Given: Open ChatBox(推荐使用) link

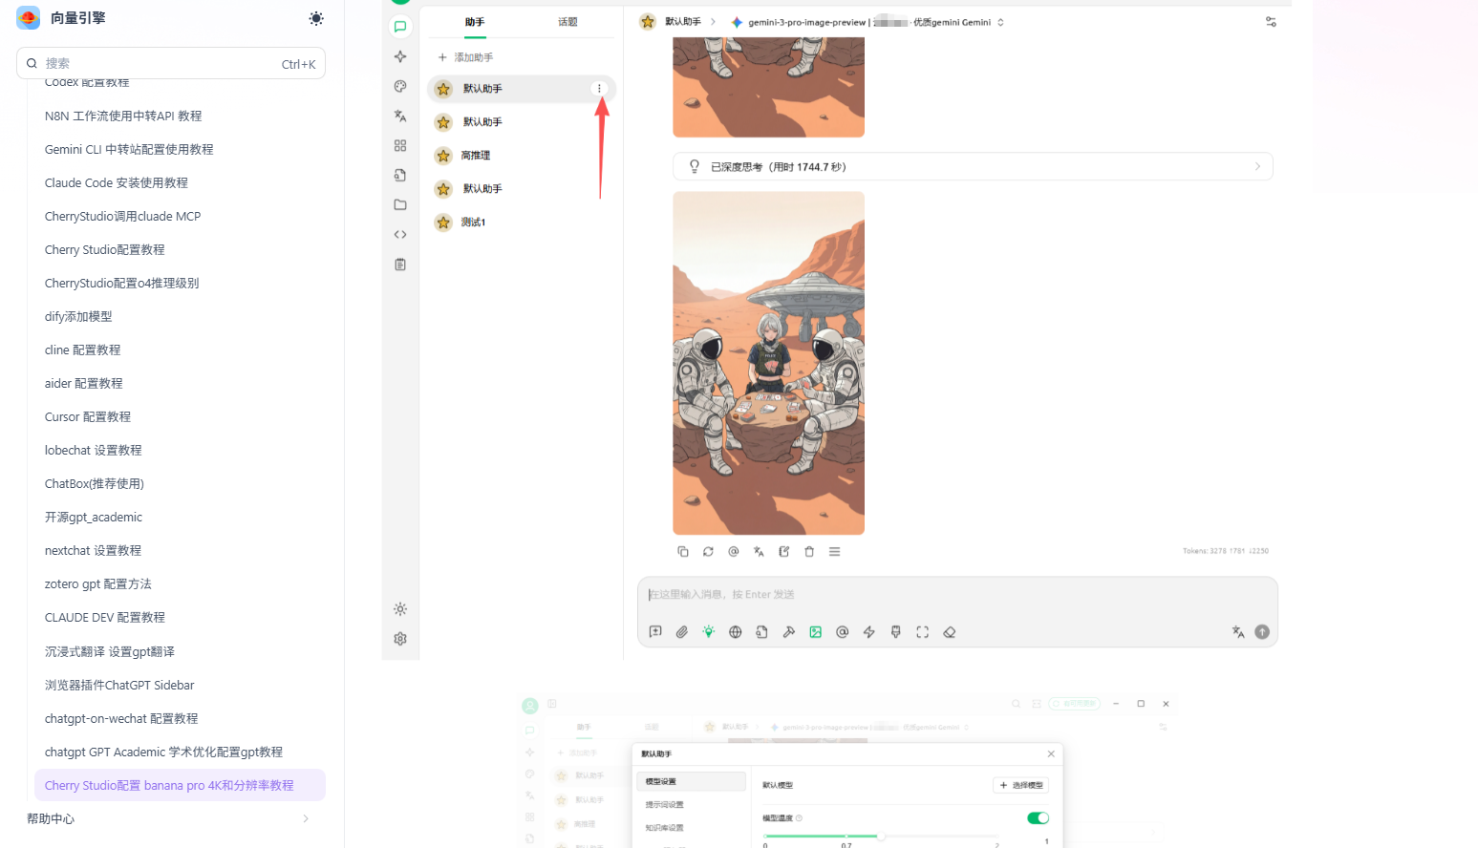Looking at the screenshot, I should click(95, 483).
